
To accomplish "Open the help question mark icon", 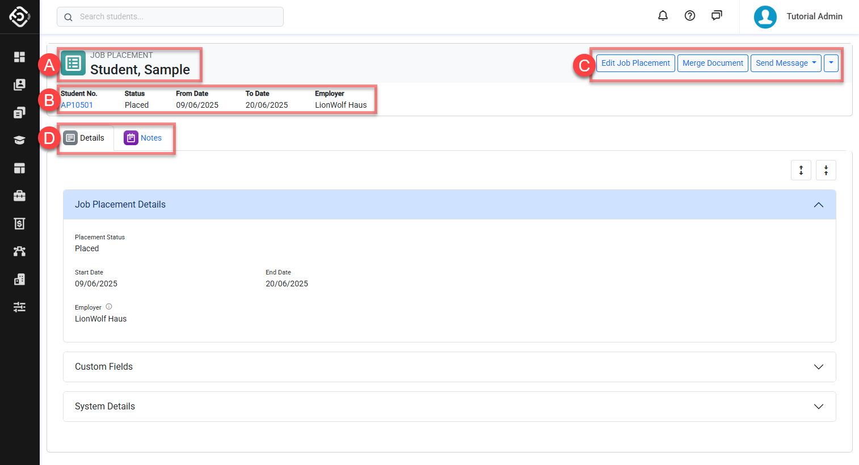I will pos(690,16).
